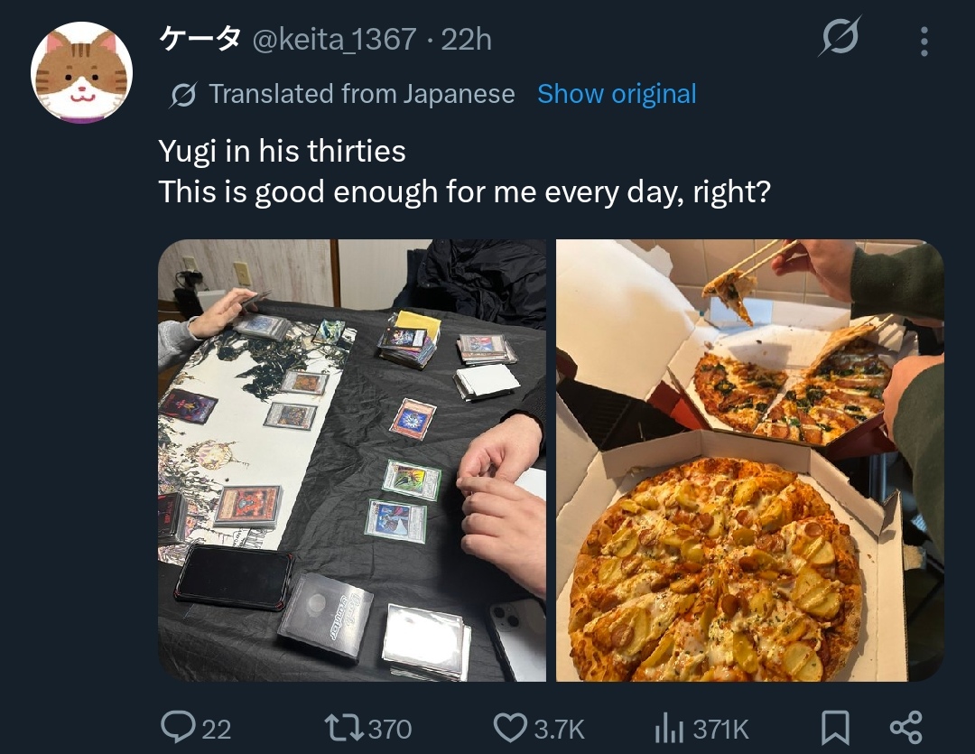View analytics bar chart icon
The width and height of the screenshot is (975, 754).
tap(670, 729)
